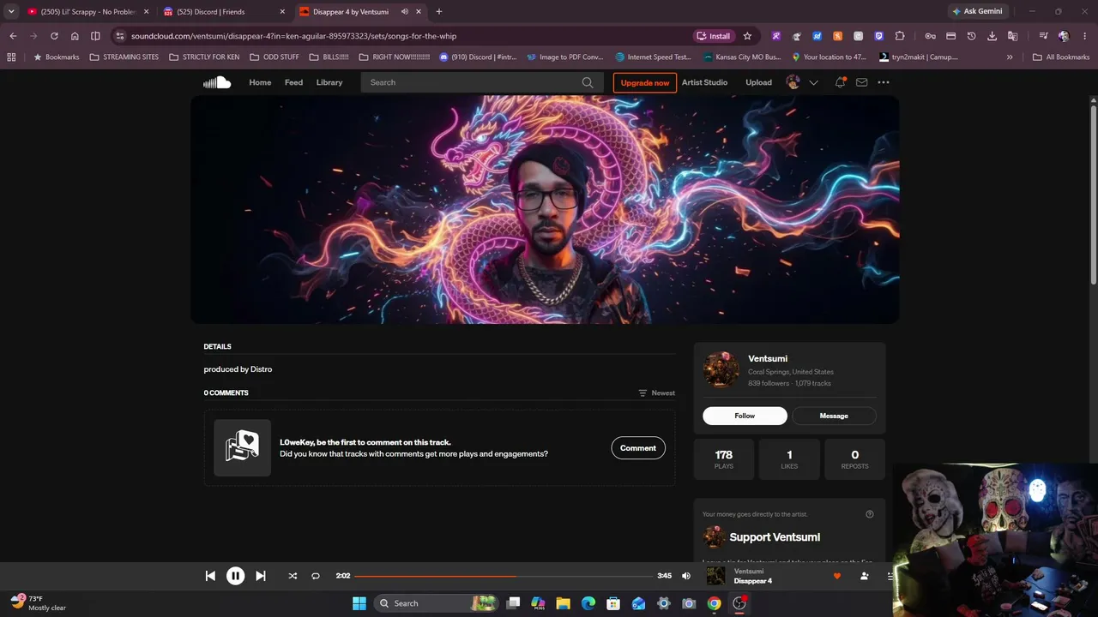The width and height of the screenshot is (1098, 617).
Task: Open the STRICTLY FOR KEN bookmark folder
Action: click(x=204, y=57)
